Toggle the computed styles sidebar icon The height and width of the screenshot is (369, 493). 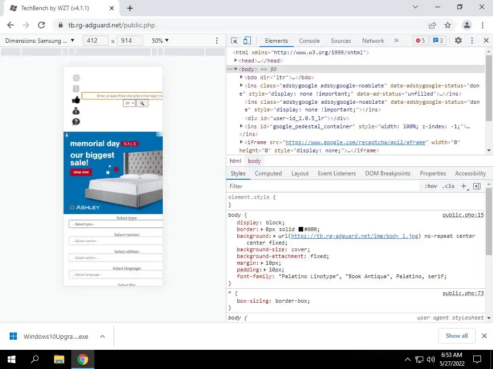click(x=477, y=186)
